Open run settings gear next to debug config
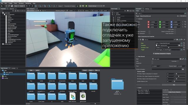 104,6
